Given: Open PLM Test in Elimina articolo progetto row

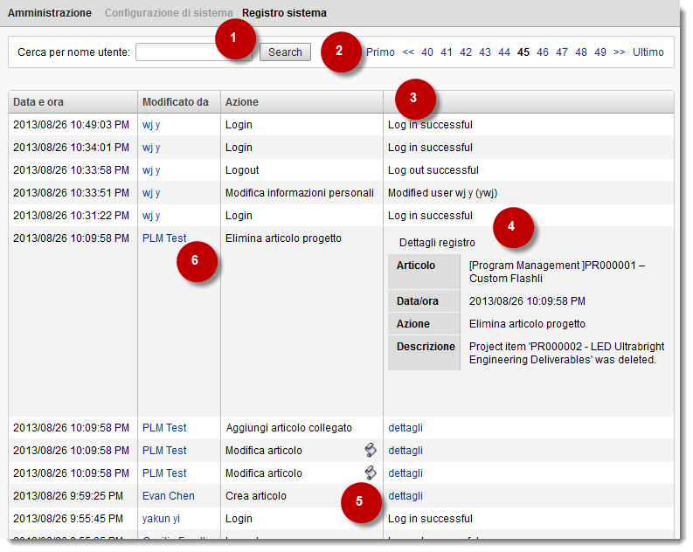Looking at the screenshot, I should click(164, 238).
